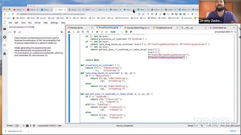The height and width of the screenshot is (135, 241).
Task: Paste cell from clipboard icon
Action: (x=88, y=32)
